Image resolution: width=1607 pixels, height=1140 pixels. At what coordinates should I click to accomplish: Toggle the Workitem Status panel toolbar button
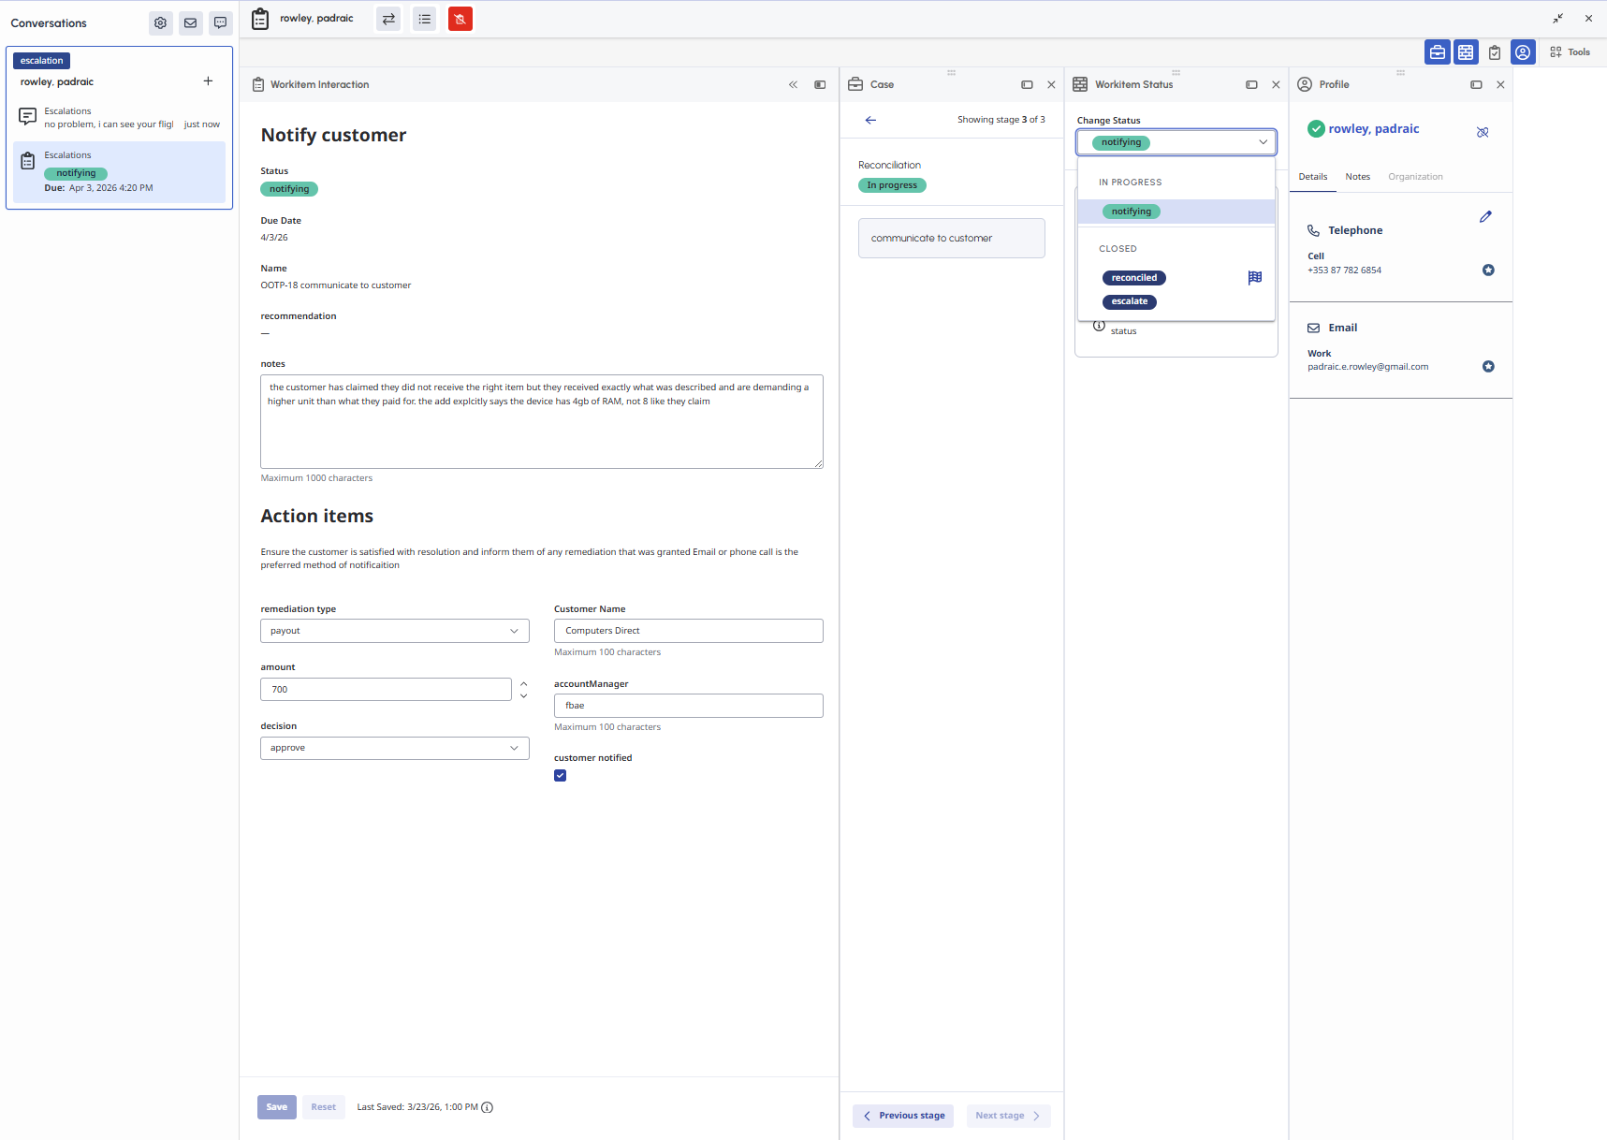point(1466,52)
